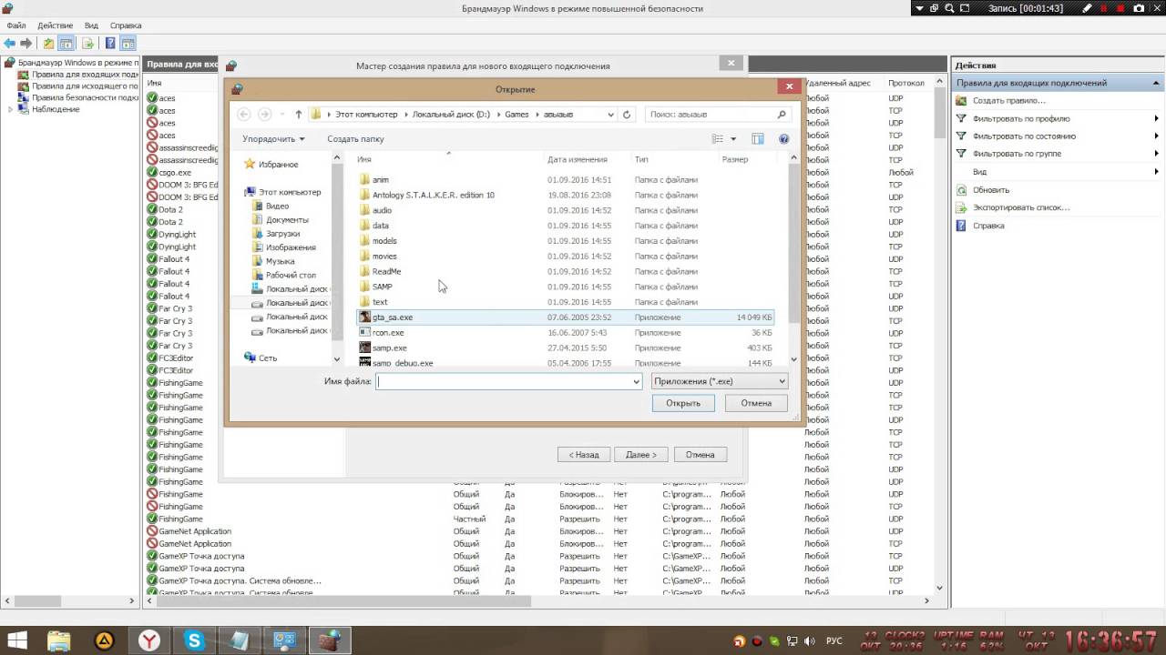Screen dimensions: 1166x655
Task: Sort by the Дата изменения column header
Action: click(578, 159)
